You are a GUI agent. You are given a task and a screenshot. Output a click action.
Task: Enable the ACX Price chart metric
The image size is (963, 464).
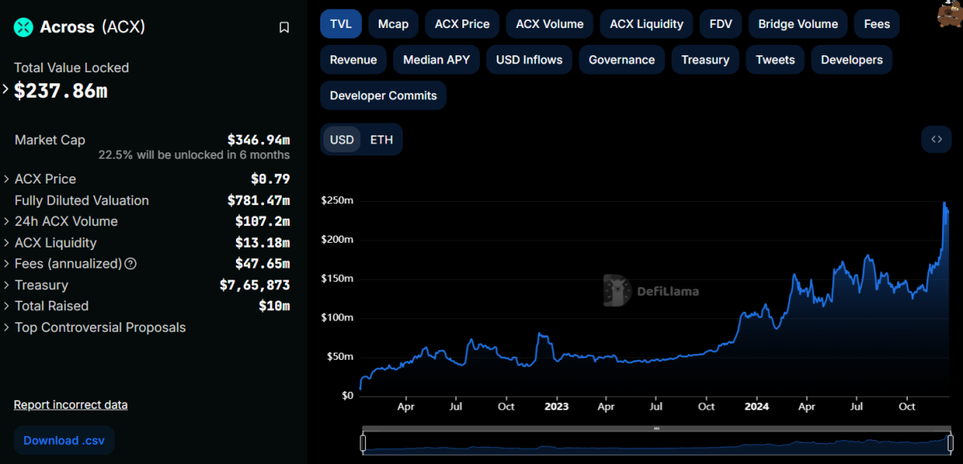(x=462, y=24)
